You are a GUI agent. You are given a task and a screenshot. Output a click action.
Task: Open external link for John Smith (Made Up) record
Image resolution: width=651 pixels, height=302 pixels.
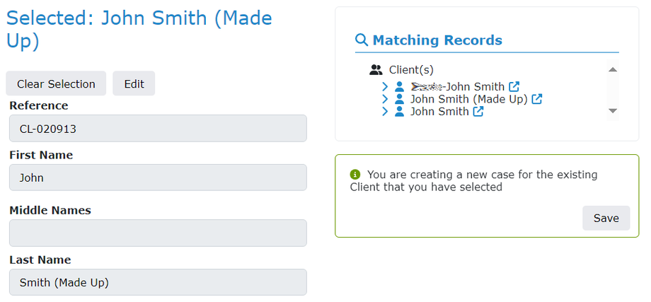click(x=537, y=99)
